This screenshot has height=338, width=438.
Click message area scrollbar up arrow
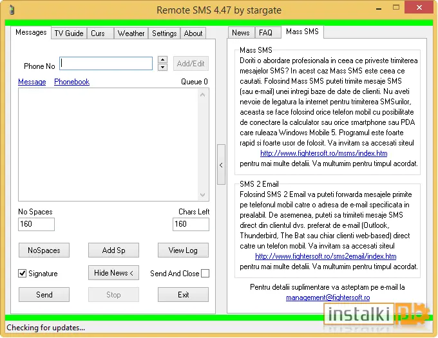203,95
